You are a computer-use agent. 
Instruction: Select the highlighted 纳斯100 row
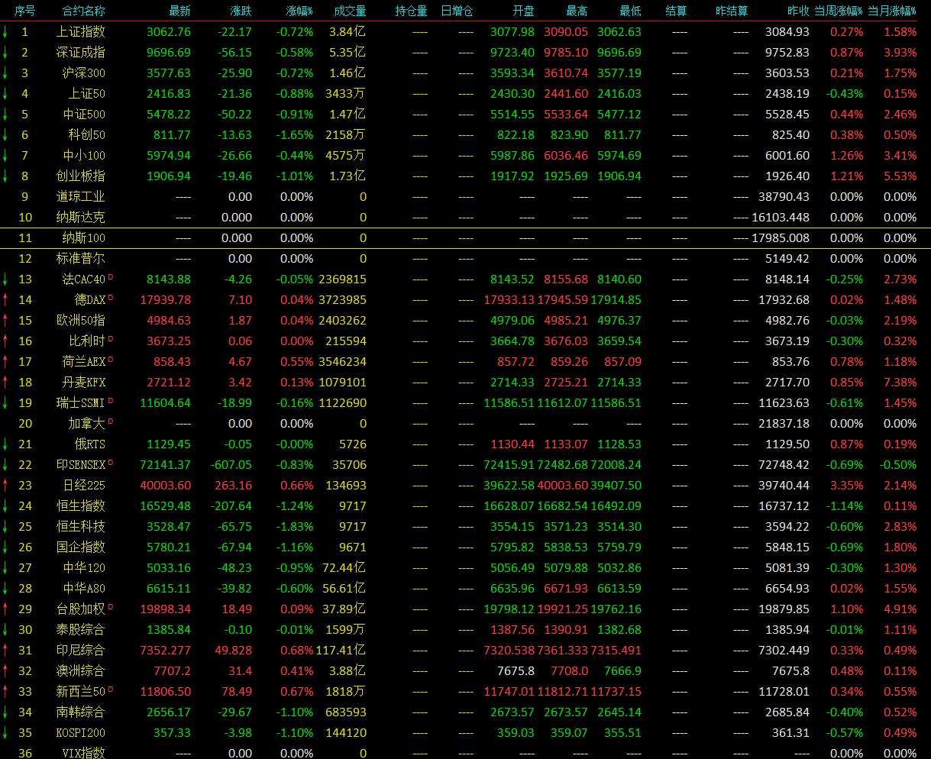tap(83, 237)
